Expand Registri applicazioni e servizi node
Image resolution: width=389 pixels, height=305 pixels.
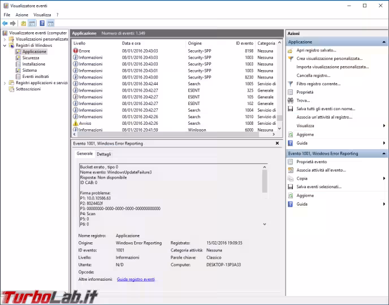[5, 83]
